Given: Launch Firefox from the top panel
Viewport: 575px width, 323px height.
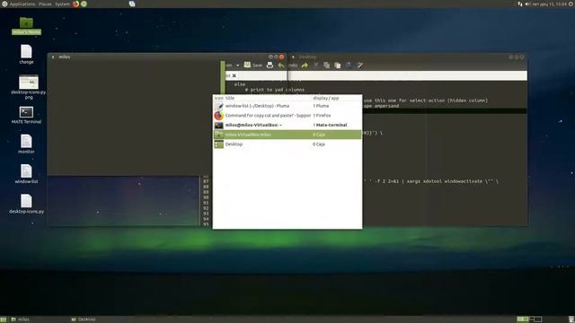Looking at the screenshot, I should coord(75,4).
